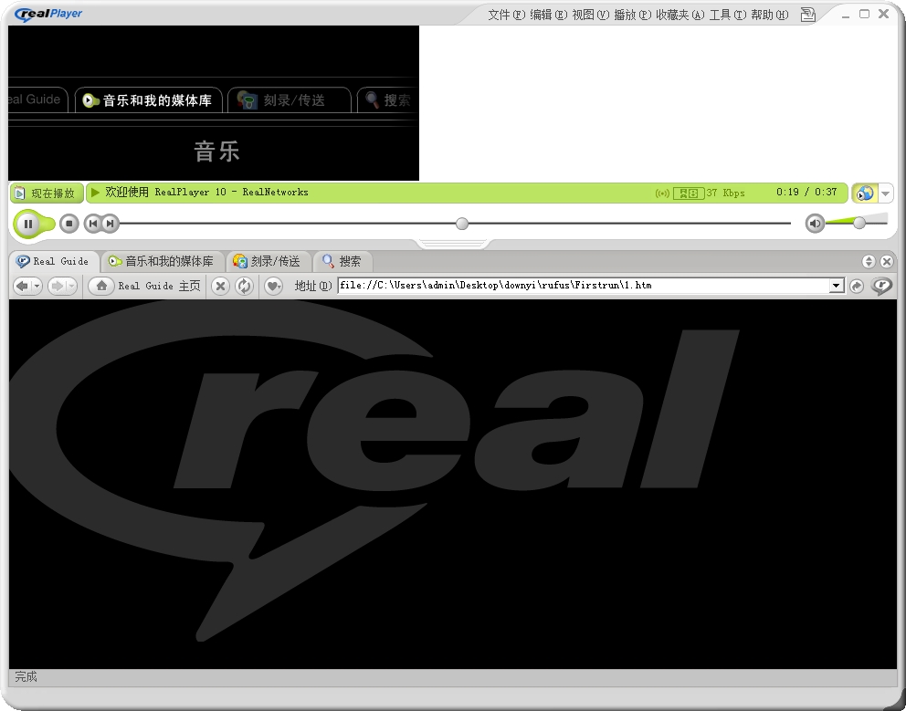Click the heart favorites icon
906x711 pixels.
click(272, 285)
